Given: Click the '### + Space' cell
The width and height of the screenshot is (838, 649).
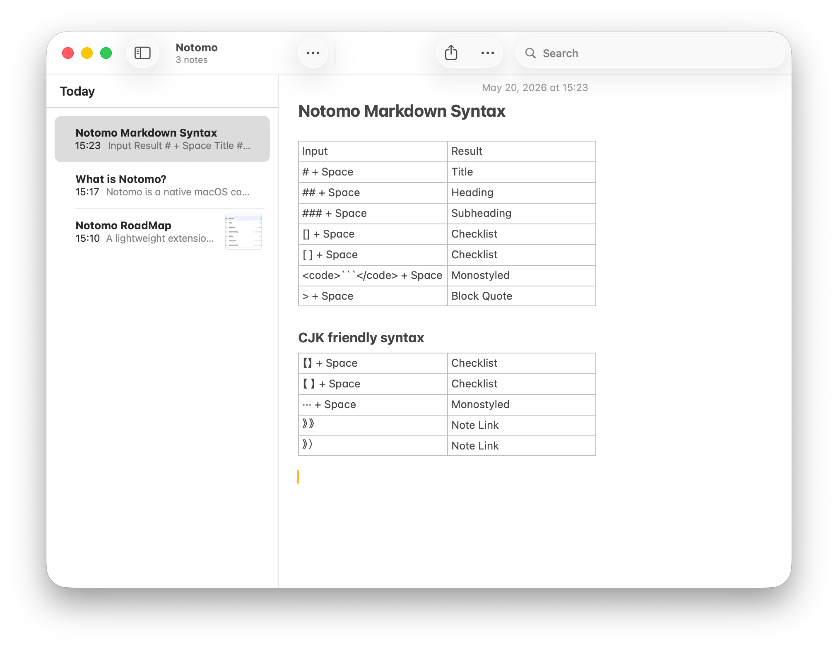Looking at the screenshot, I should 373,214.
